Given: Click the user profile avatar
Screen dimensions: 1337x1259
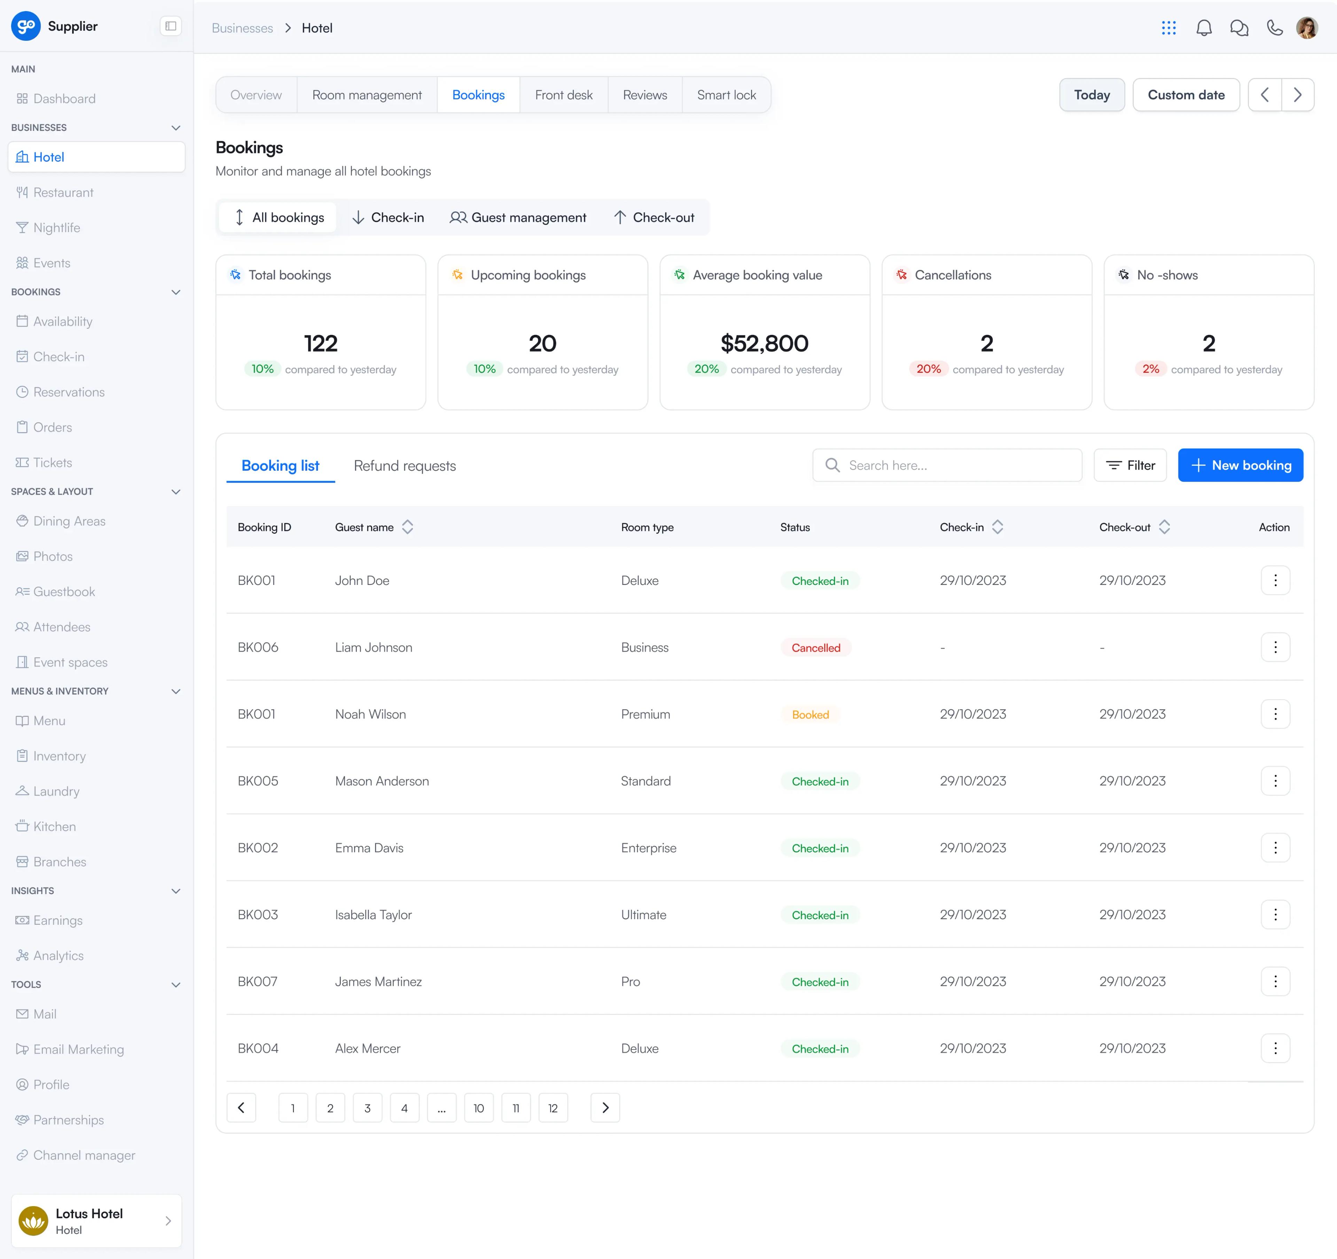Looking at the screenshot, I should pos(1307,28).
